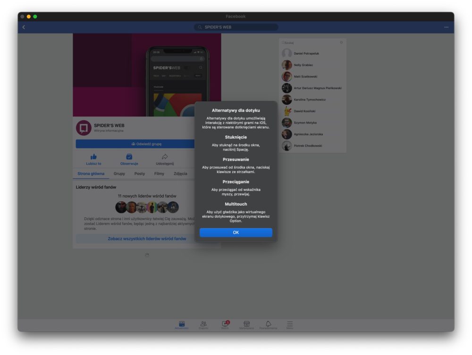Open the Powiadomienia bell icon
Viewport: 472px width, 355px height.
click(268, 324)
